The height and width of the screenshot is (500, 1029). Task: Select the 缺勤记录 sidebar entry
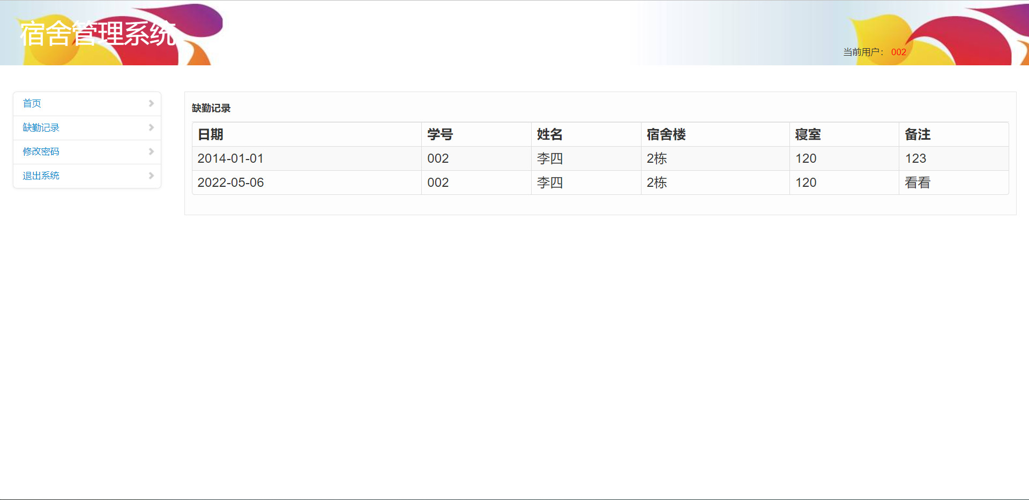tap(40, 127)
